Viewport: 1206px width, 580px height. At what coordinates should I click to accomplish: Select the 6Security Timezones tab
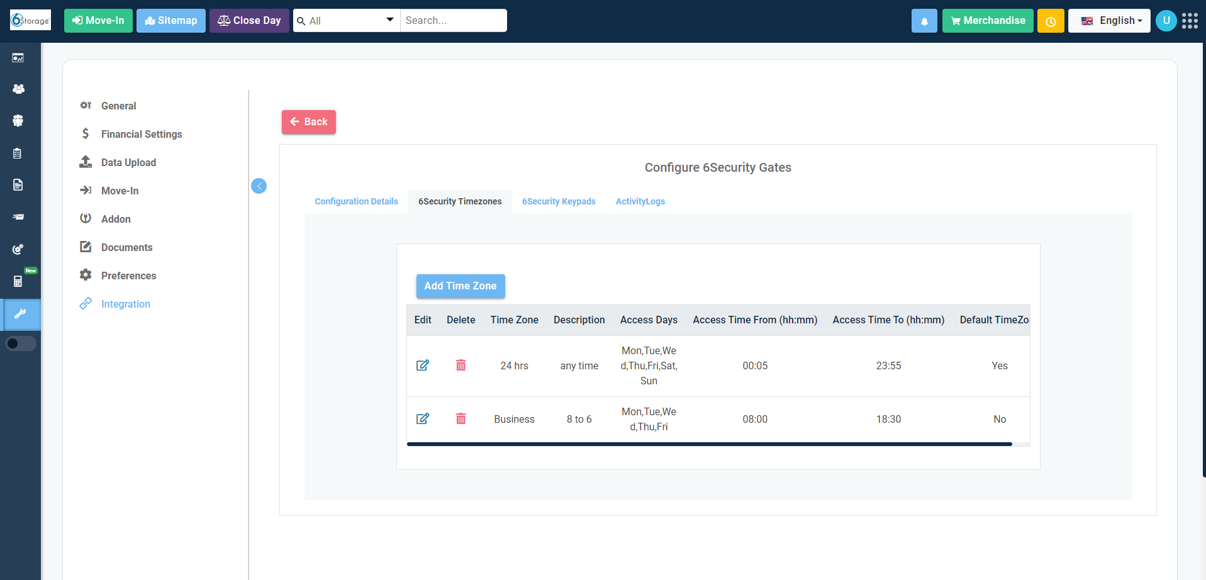(461, 201)
